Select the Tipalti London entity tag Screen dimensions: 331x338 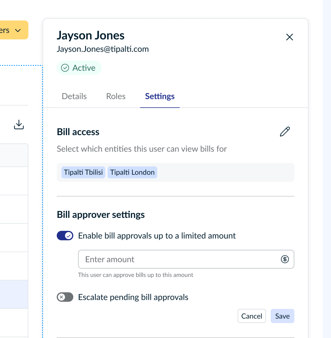click(132, 172)
